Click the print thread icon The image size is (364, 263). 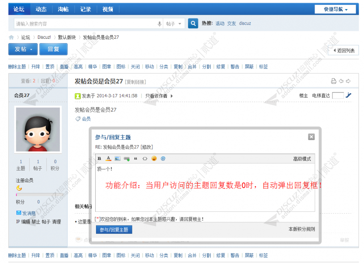point(334,80)
